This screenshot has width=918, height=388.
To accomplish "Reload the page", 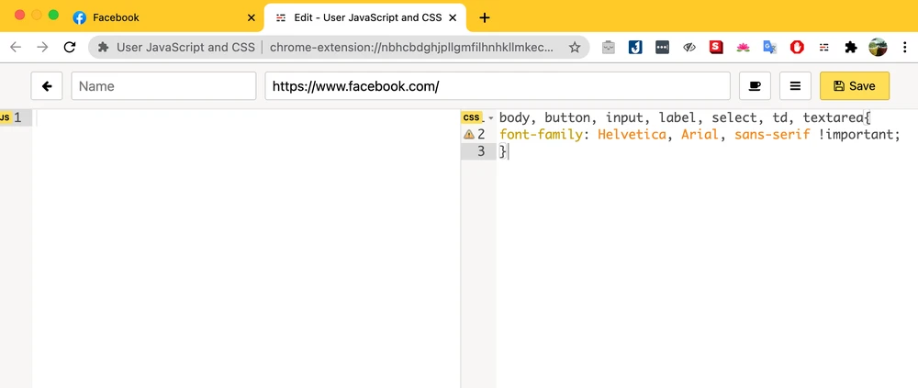I will (x=70, y=47).
